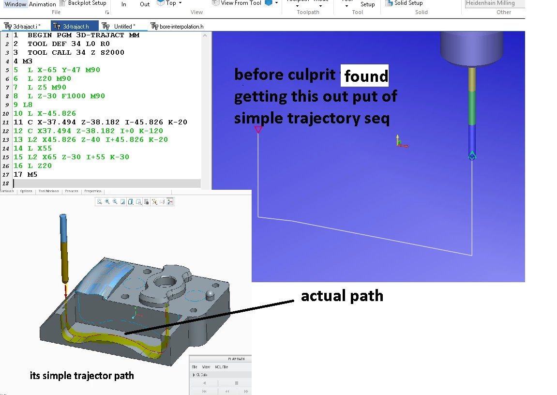Click the zoom window (refit) icon

pyautogui.click(x=100, y=202)
